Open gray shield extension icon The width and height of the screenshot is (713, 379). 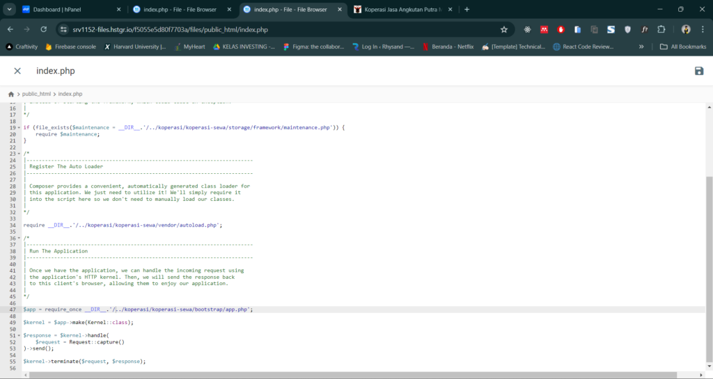pos(628,29)
